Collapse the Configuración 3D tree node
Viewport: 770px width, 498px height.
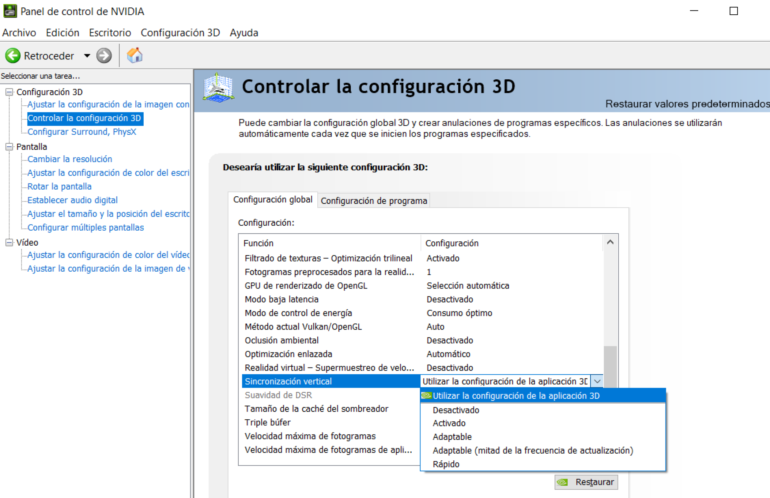[x=9, y=92]
